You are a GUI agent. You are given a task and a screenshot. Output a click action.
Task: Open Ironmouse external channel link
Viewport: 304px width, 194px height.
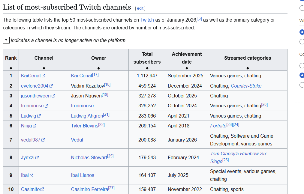pos(34,106)
